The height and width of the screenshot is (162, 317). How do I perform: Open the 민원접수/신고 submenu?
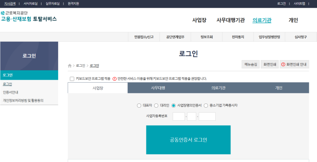click(144, 37)
